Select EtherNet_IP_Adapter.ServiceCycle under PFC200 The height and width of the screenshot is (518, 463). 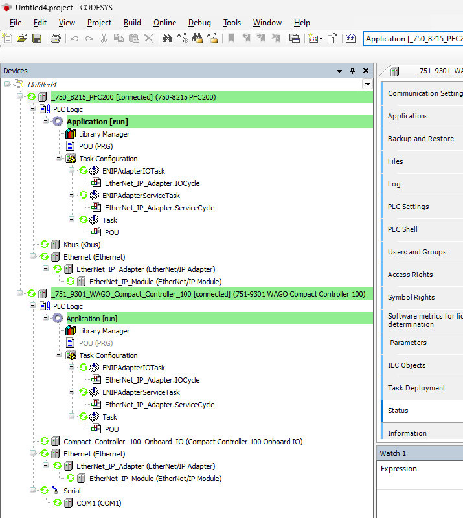click(159, 208)
